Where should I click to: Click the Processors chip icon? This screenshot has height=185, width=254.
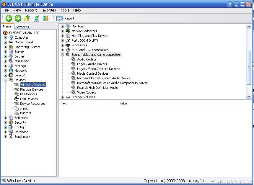pos(68,45)
